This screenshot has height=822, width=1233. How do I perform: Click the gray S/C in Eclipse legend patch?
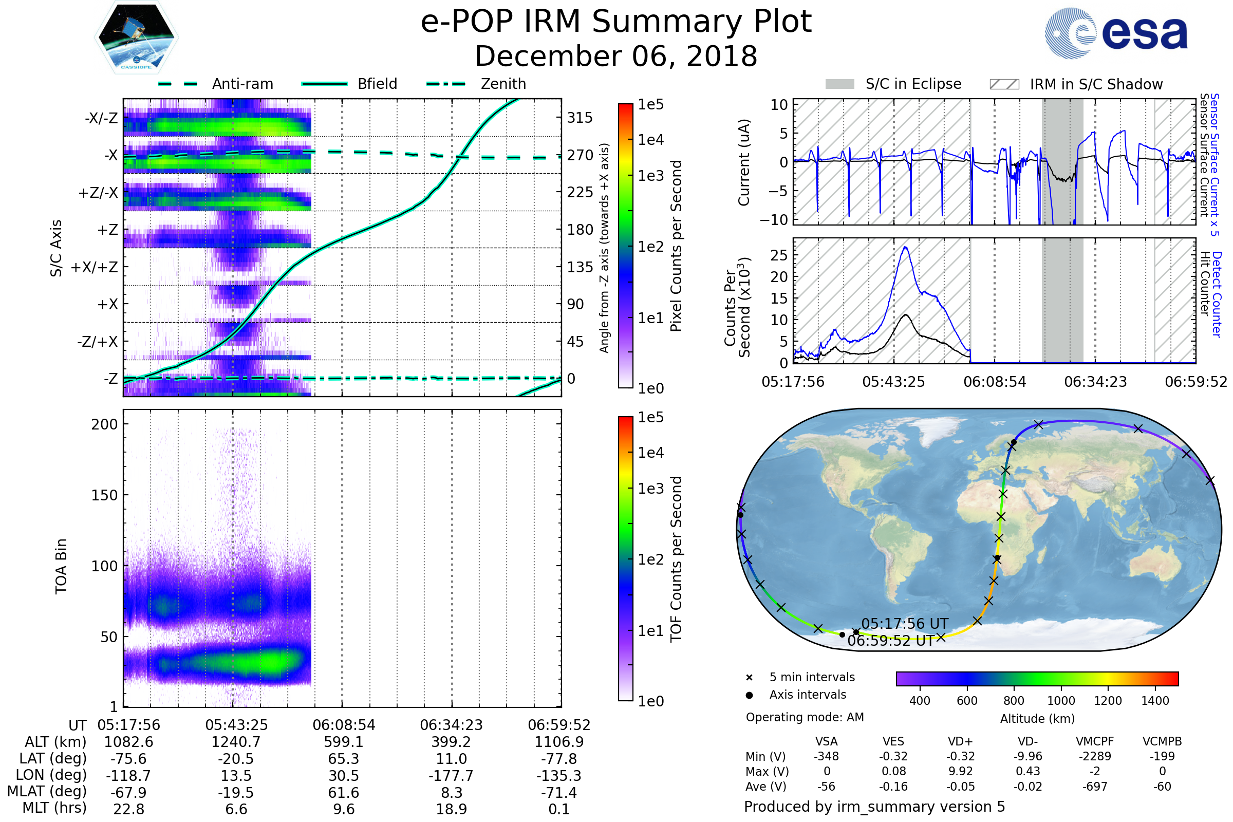coord(839,84)
